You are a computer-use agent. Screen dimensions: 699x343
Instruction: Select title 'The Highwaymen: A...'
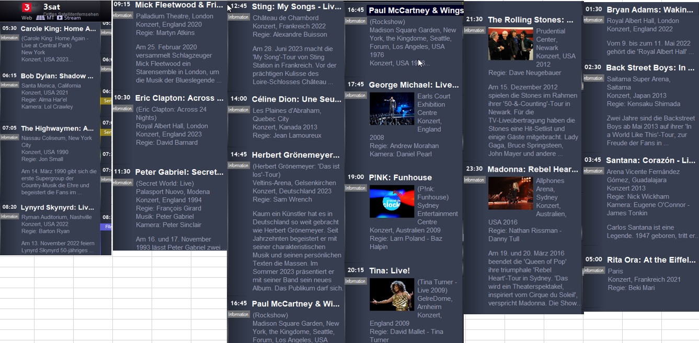tap(58, 128)
